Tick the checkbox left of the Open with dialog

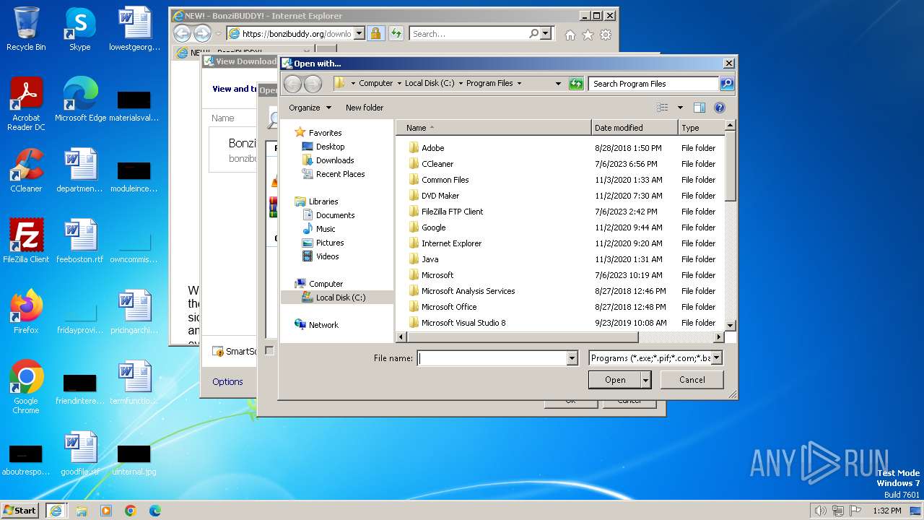coord(269,350)
